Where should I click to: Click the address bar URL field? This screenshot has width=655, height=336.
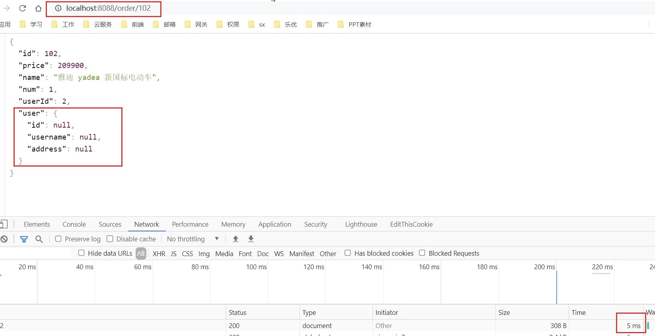(x=108, y=8)
